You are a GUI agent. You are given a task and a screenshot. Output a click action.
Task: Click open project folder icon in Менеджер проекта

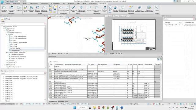tap(5, 19)
